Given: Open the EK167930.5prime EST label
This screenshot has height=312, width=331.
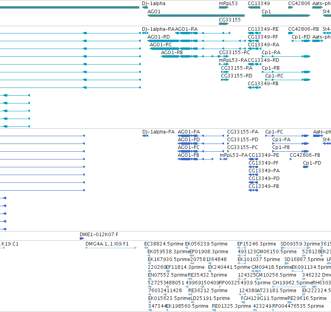Looking at the screenshot, I should 169,259.
